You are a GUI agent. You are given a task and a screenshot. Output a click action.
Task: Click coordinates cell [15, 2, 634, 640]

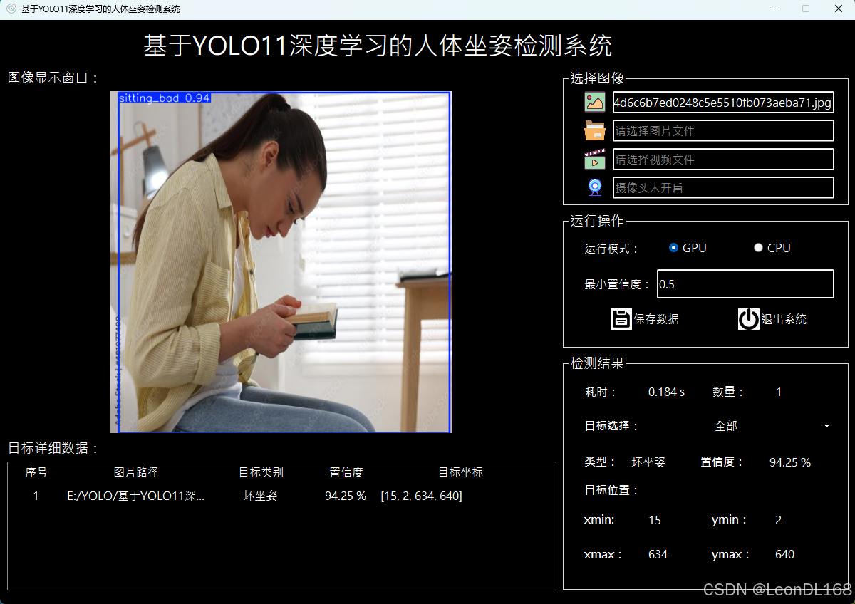[421, 496]
